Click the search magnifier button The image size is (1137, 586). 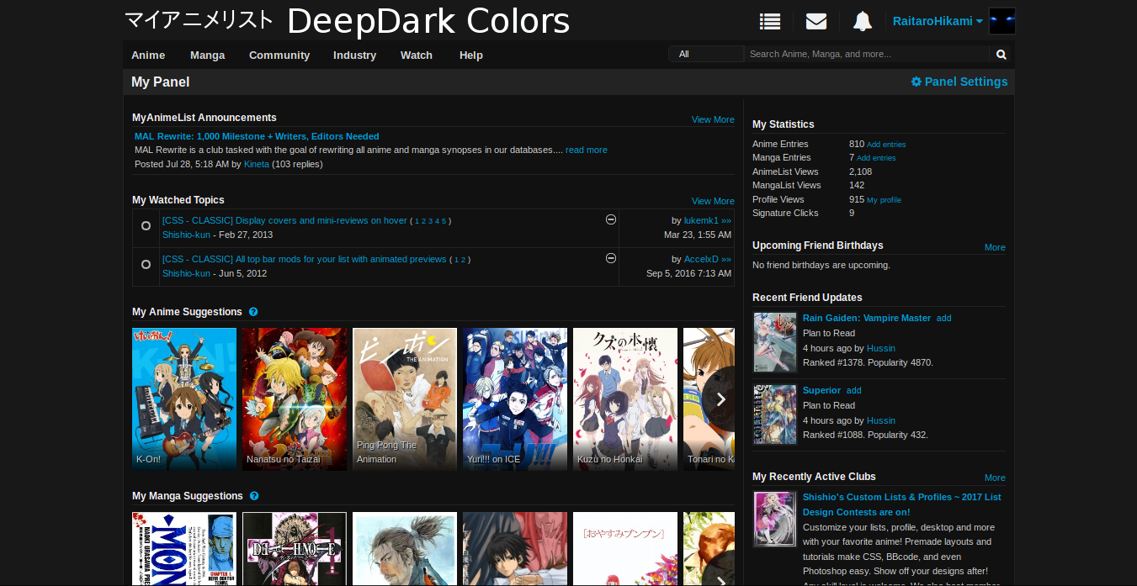tap(1002, 55)
